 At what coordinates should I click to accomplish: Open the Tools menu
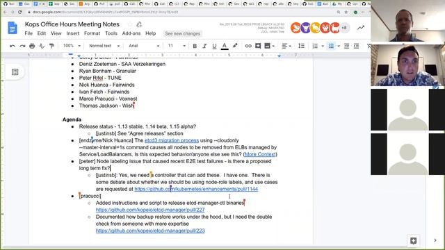point(111,33)
